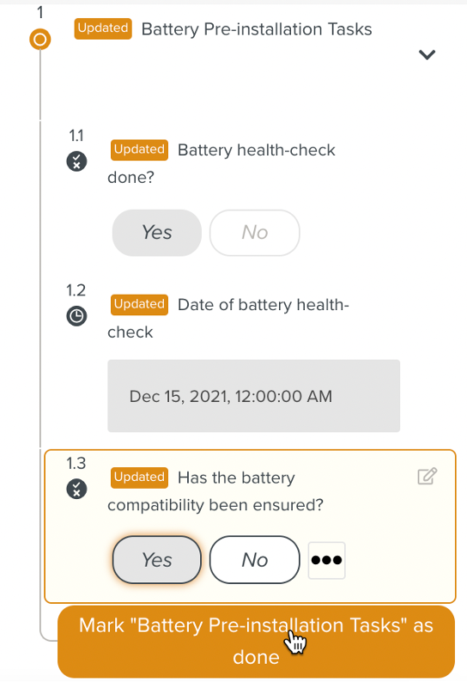Open the three-dots more options button
The height and width of the screenshot is (682, 467).
tap(326, 560)
